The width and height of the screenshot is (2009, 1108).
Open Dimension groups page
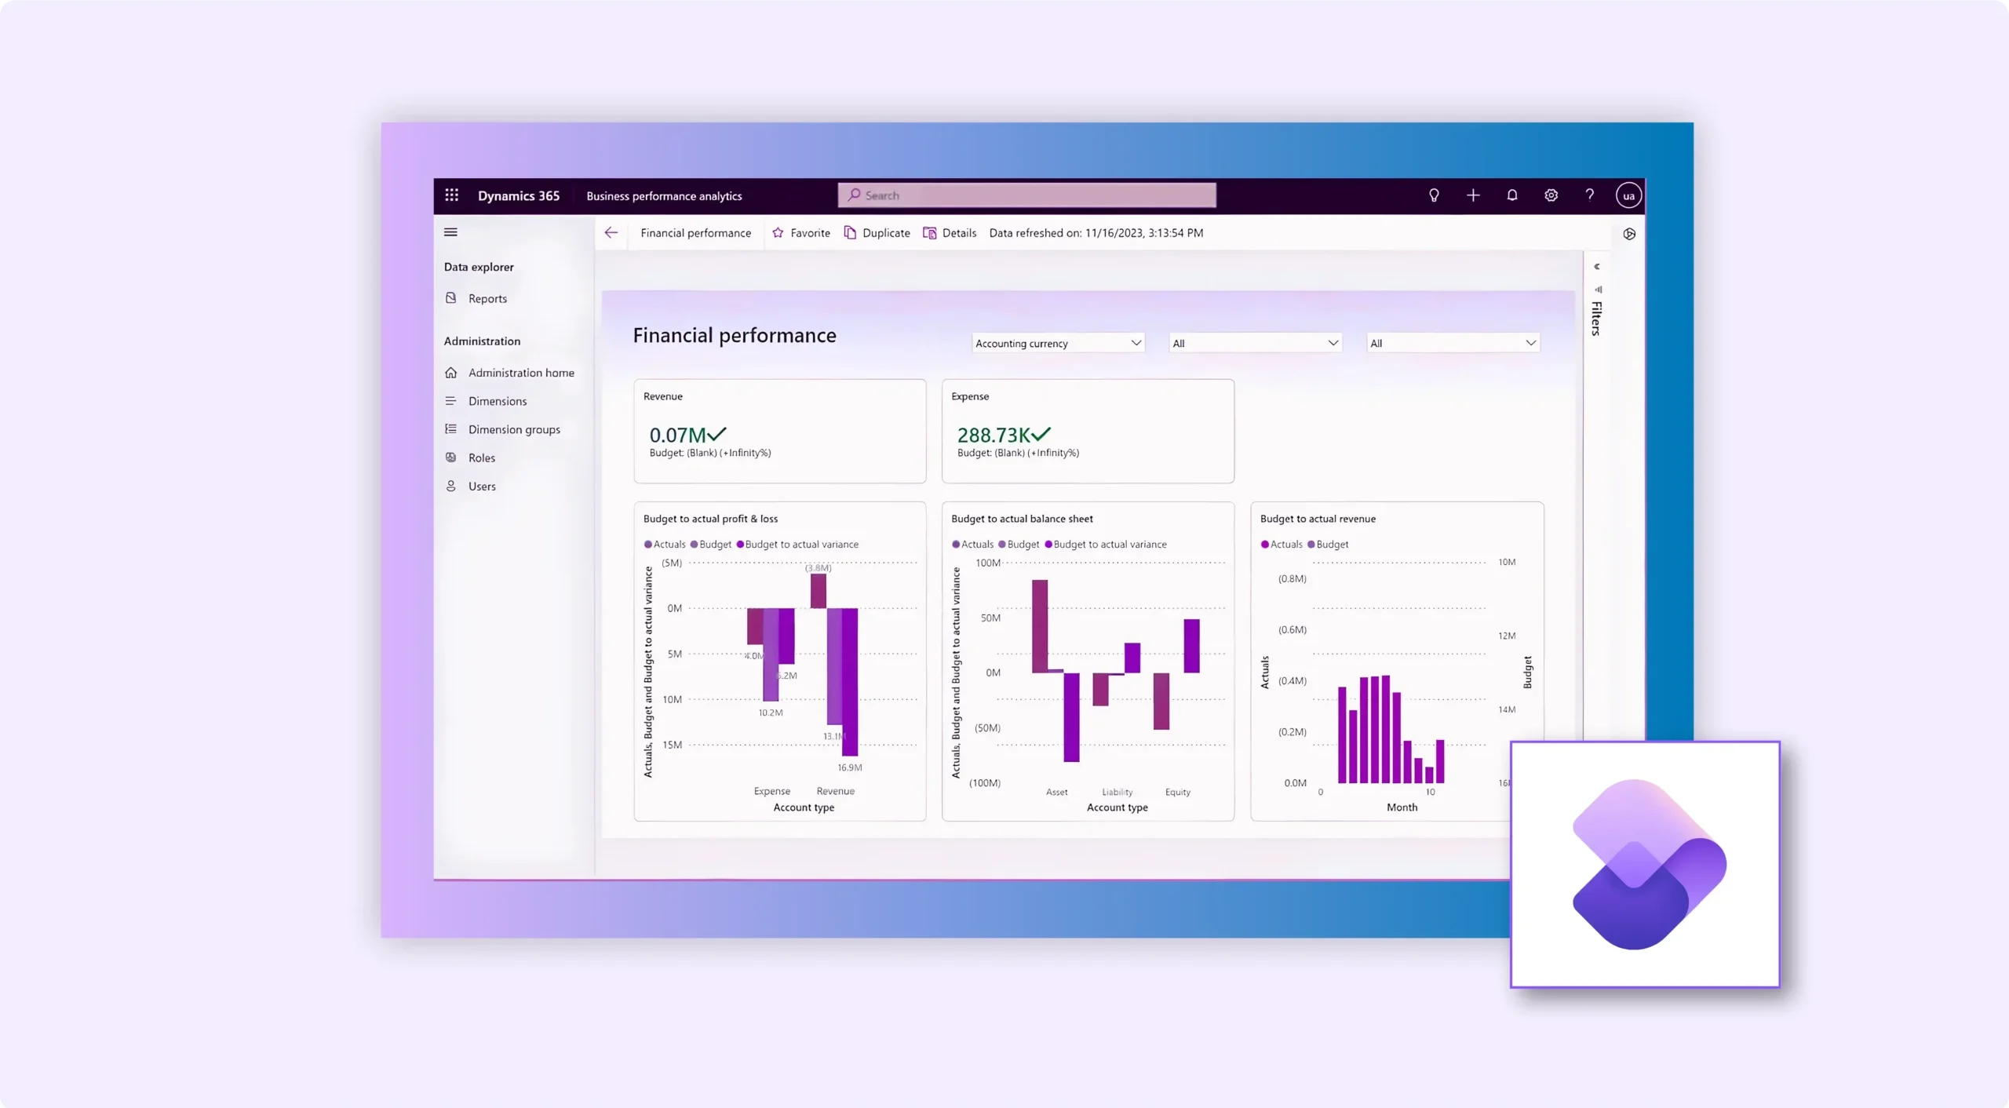514,429
